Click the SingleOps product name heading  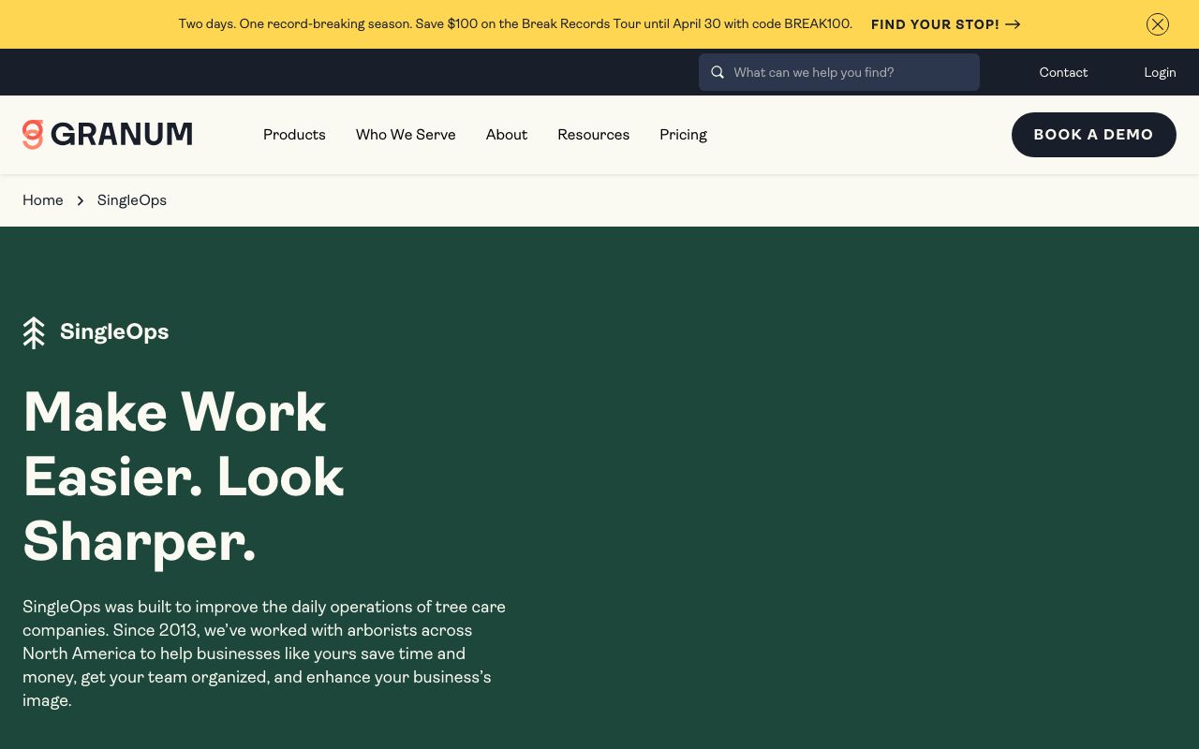(x=114, y=332)
